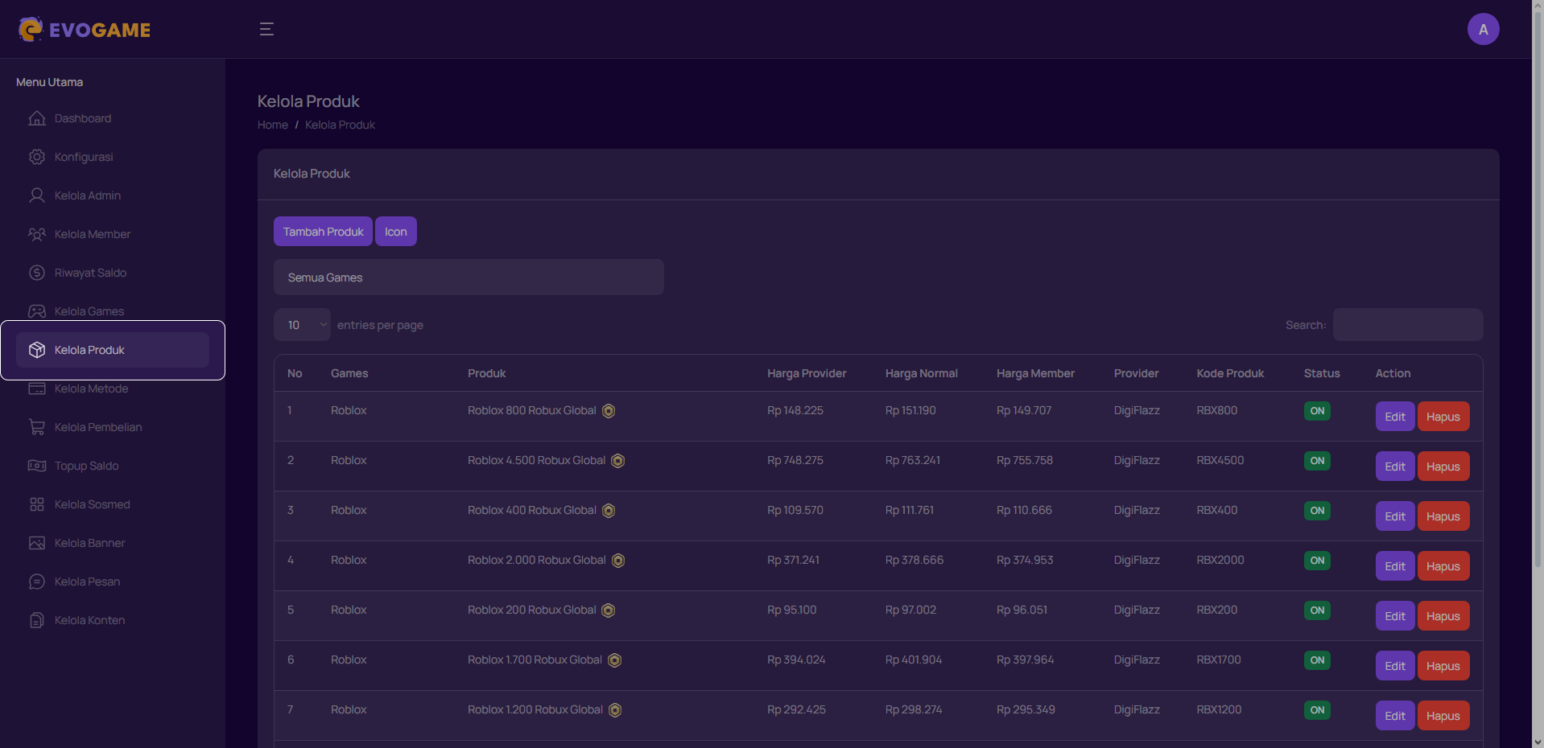This screenshot has width=1544, height=748.
Task: Select Kelola Member menu item
Action: 113,234
